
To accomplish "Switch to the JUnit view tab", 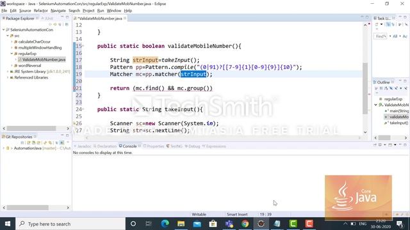I will 47,19.
